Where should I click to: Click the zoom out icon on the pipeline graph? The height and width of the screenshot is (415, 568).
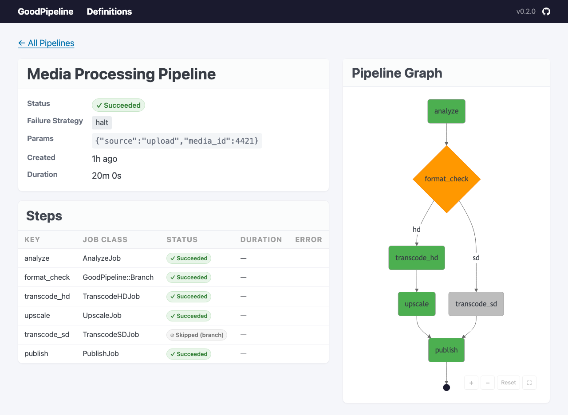coord(487,382)
